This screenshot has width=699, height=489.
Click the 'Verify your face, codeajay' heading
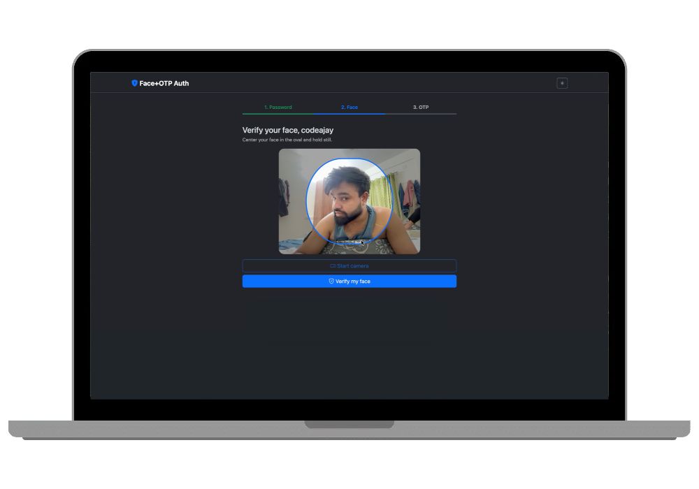(x=287, y=130)
